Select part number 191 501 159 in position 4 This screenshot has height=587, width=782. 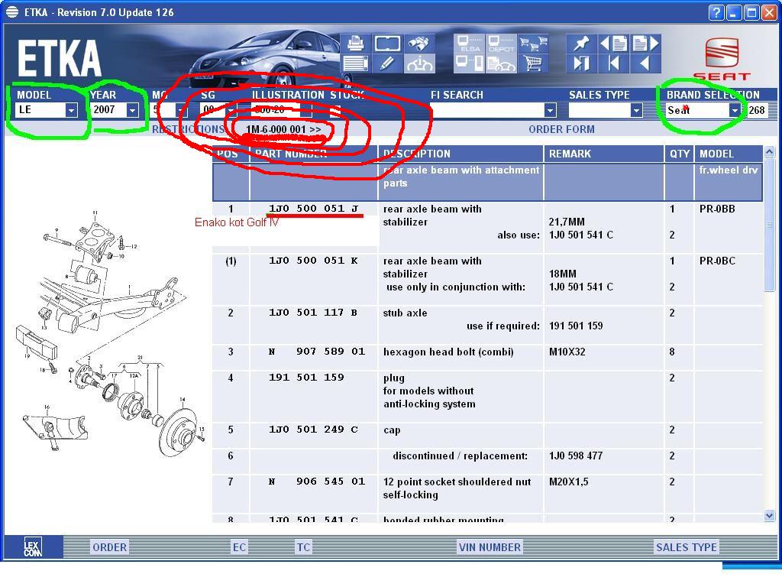tap(306, 378)
